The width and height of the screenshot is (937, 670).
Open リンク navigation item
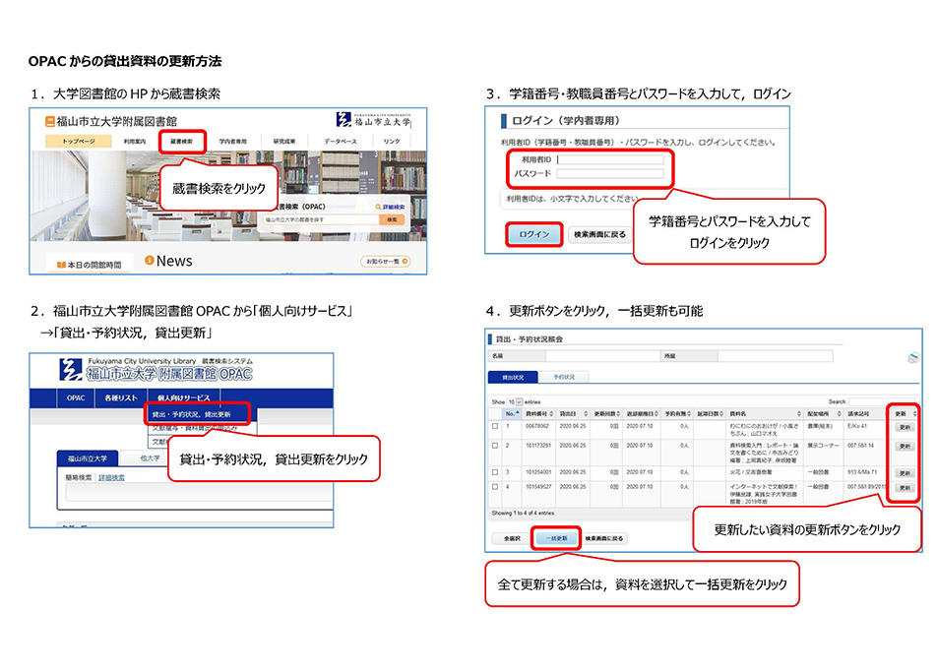(392, 142)
